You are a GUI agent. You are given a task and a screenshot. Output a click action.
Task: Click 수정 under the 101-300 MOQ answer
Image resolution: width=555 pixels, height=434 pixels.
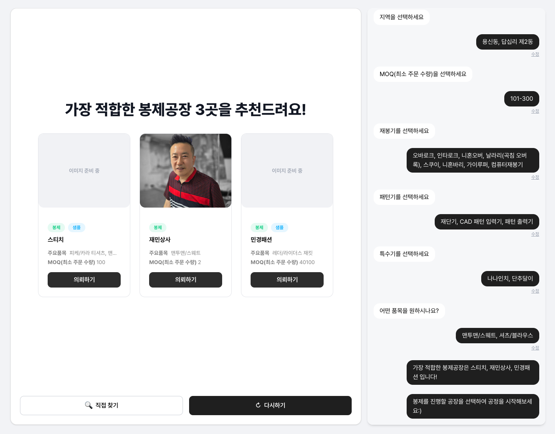(535, 111)
